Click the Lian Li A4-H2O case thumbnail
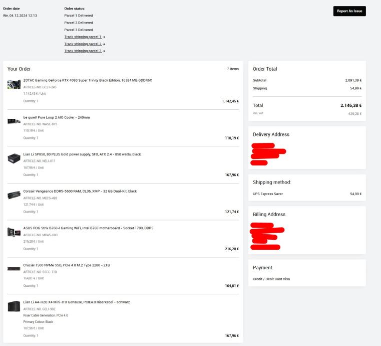The height and width of the screenshot is (346, 381). tap(14, 306)
